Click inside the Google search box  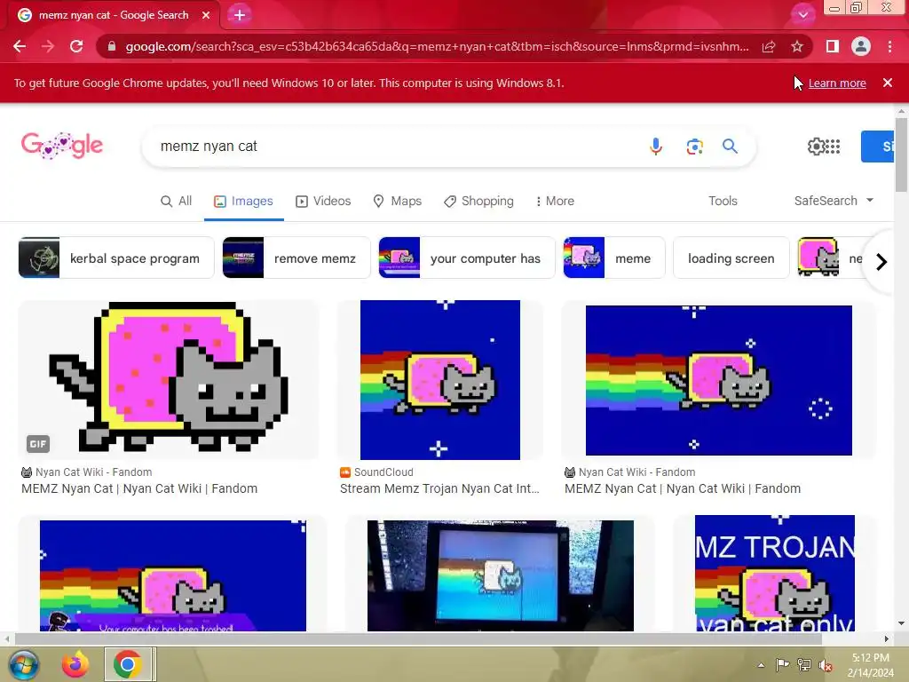coord(394,147)
